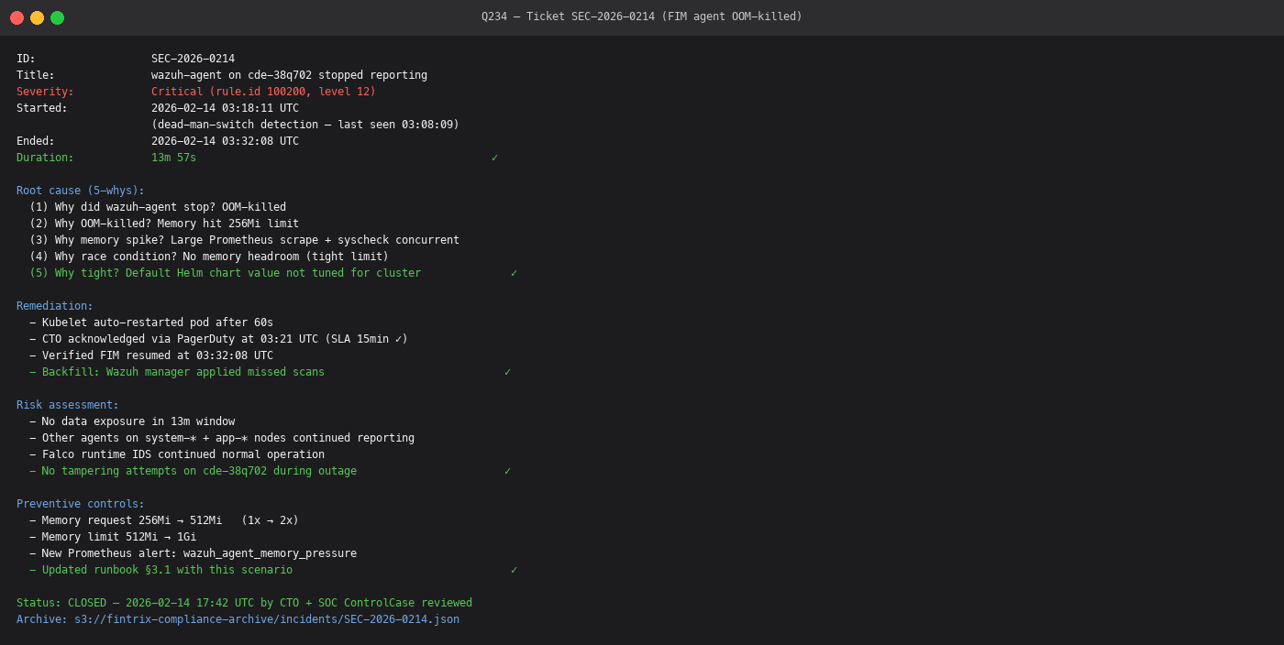Screen dimensions: 1284x645
Task: Click 'Memory limit 512Mi → 1Gi' line
Action: [113, 537]
